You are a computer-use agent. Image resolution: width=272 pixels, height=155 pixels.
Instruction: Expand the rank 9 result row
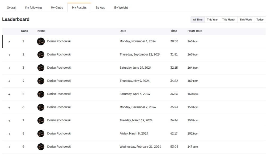coord(9,147)
